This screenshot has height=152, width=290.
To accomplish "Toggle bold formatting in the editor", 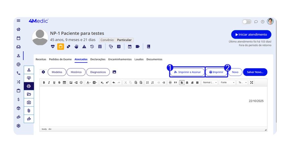I will click(44, 82).
